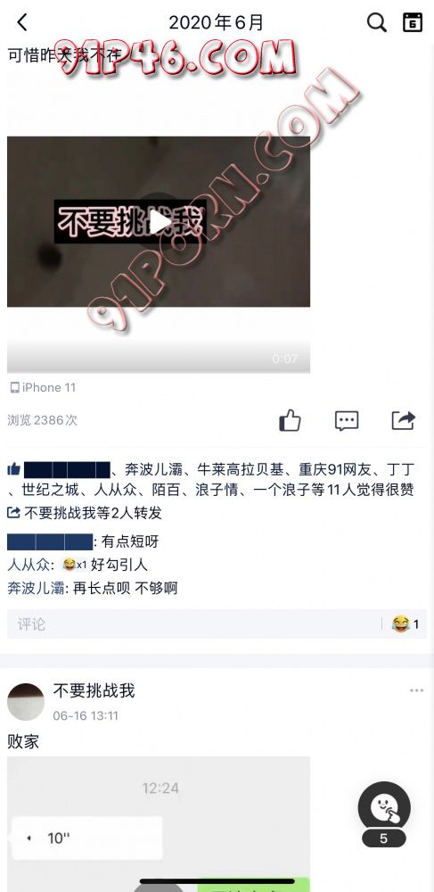Tap the 2020年6月 month title

coord(217,23)
